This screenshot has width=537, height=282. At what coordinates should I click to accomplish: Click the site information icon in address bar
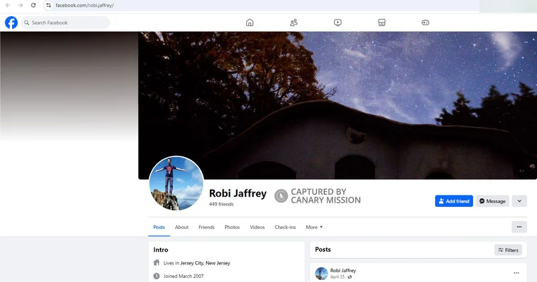(48, 5)
